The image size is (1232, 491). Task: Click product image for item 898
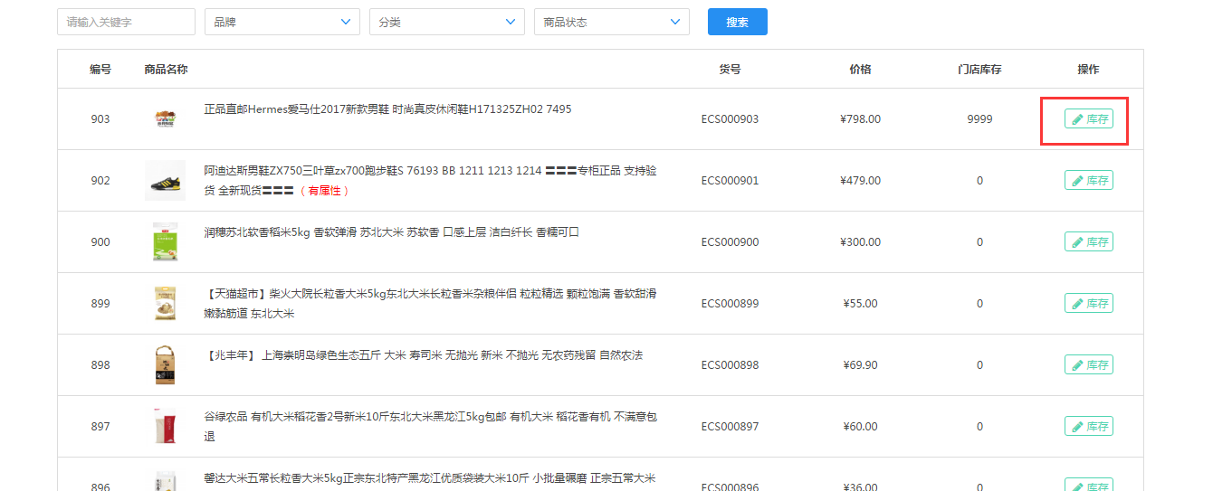(165, 365)
